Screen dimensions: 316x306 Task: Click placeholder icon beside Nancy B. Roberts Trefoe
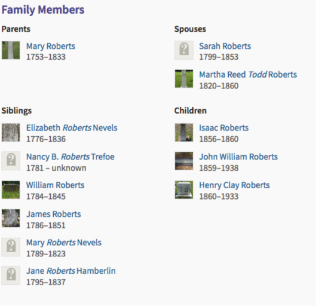(x=11, y=161)
